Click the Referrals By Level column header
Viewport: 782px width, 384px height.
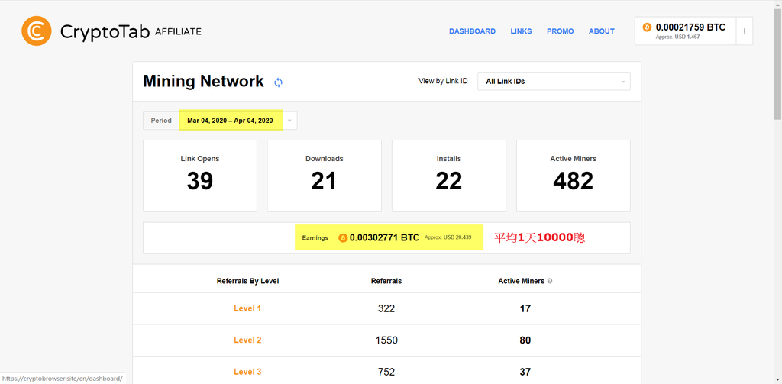click(x=248, y=281)
